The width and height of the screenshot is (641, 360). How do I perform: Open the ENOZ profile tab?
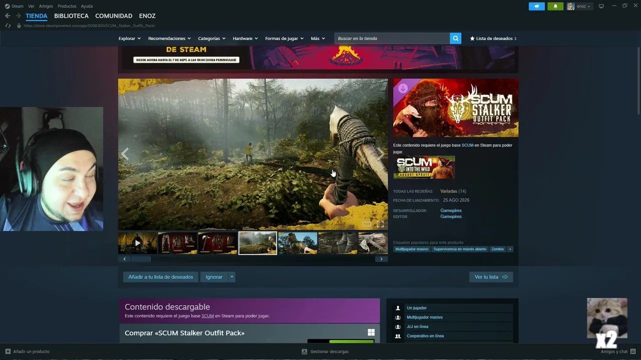coord(147,16)
